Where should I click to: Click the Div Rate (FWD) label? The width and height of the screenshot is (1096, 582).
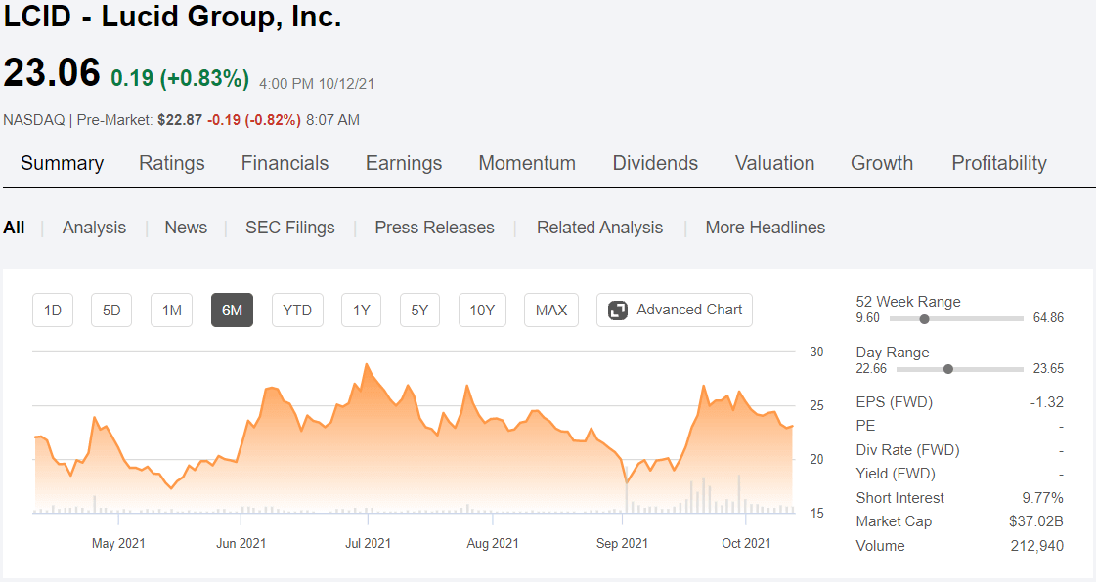click(907, 450)
